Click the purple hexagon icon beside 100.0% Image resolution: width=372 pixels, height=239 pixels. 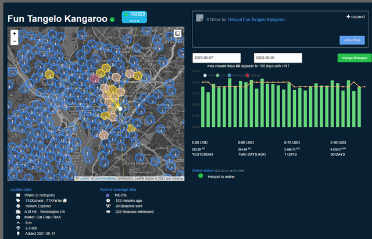(x=108, y=195)
